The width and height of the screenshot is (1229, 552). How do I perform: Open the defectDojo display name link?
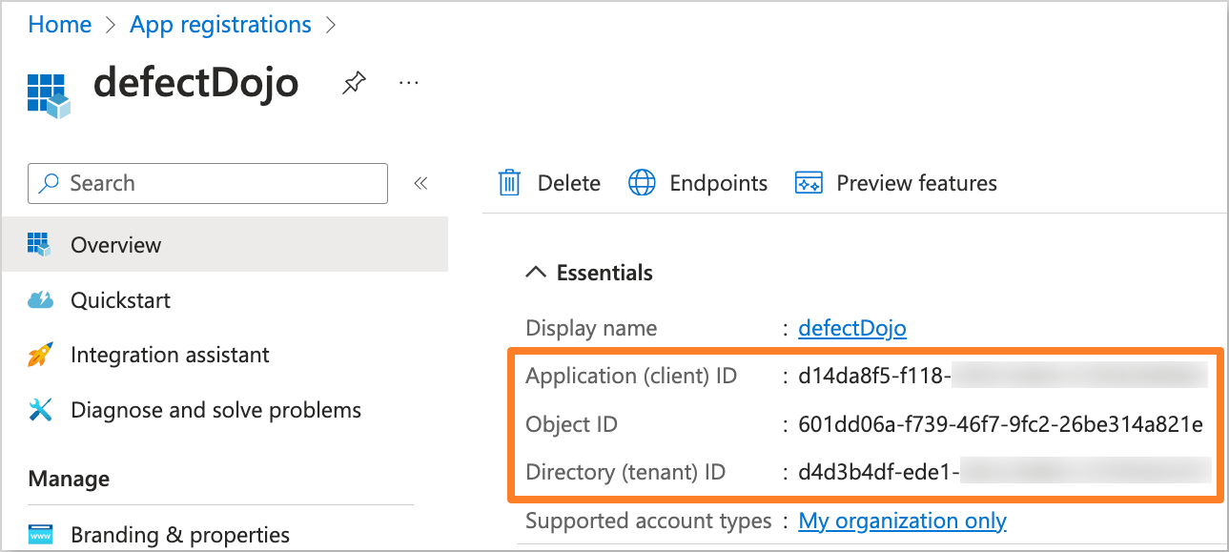851,328
